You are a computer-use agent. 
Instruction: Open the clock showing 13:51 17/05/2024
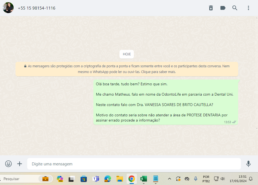pos(238,179)
